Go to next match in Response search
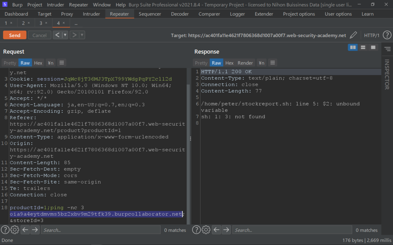 pyautogui.click(x=226, y=230)
